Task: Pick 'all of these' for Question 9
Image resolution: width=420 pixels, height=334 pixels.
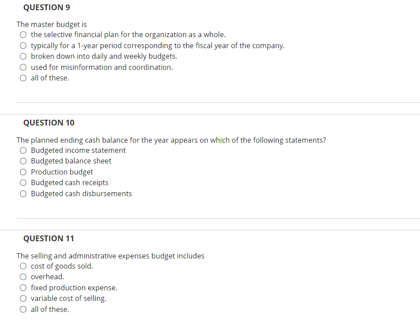Action: click(23, 78)
